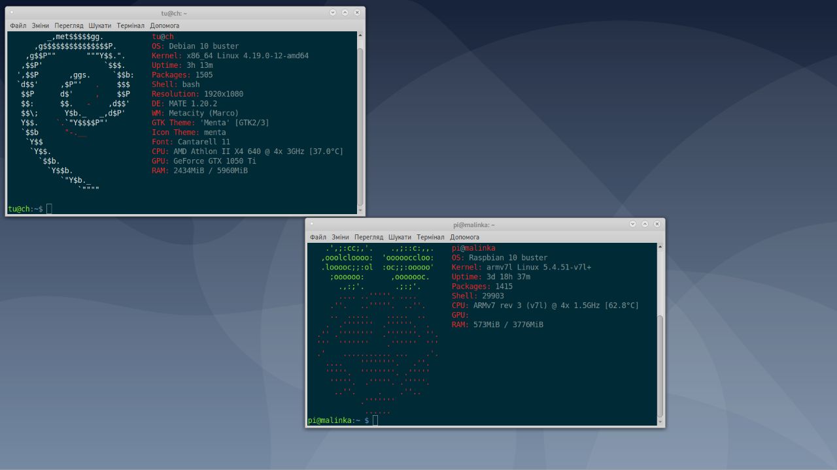This screenshot has width=837, height=470.
Task: Click Icon Theme value 'menta'
Action: (x=215, y=133)
